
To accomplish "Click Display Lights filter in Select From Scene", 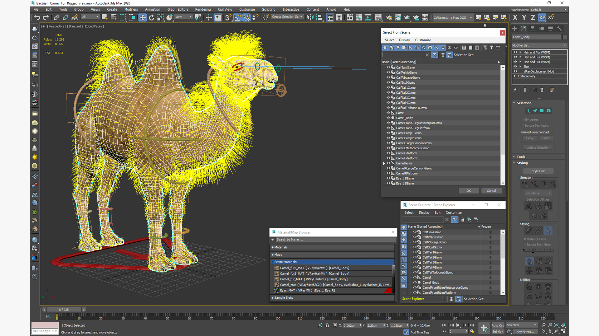I will [398, 48].
